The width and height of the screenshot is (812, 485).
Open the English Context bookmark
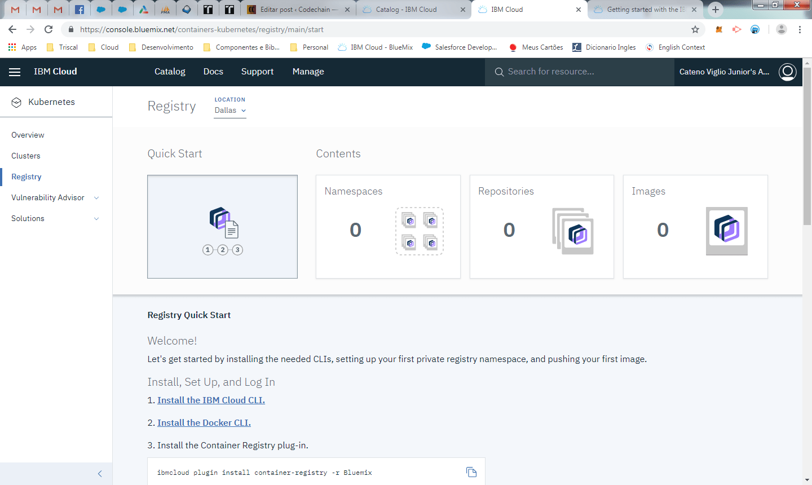676,47
